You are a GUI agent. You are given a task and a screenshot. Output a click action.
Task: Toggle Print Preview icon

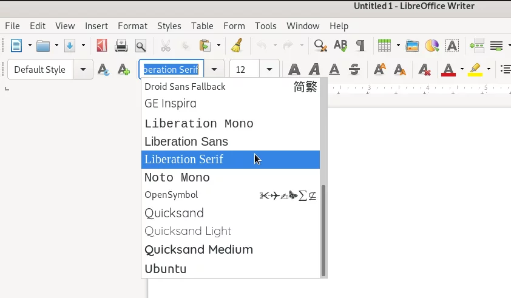tap(141, 46)
